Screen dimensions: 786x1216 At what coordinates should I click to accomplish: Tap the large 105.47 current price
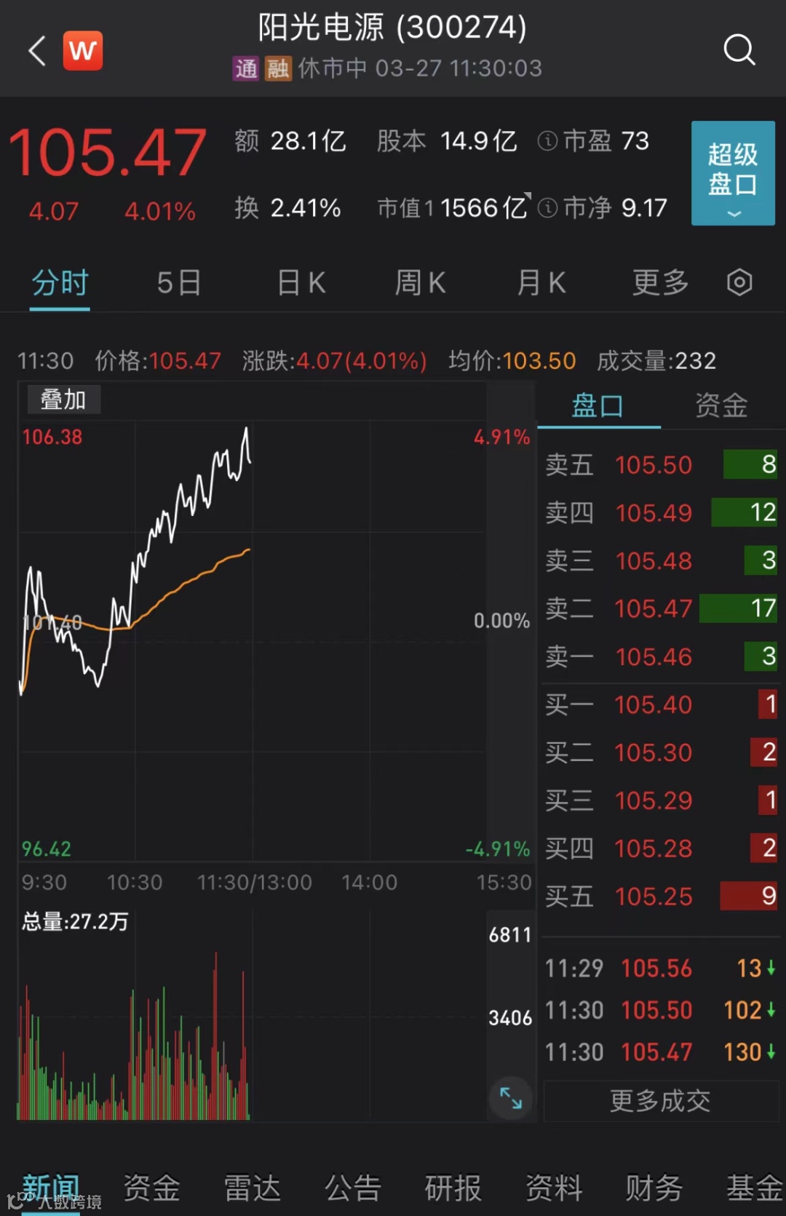[107, 153]
